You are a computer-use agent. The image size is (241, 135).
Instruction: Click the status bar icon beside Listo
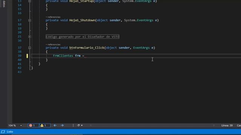(3, 132)
